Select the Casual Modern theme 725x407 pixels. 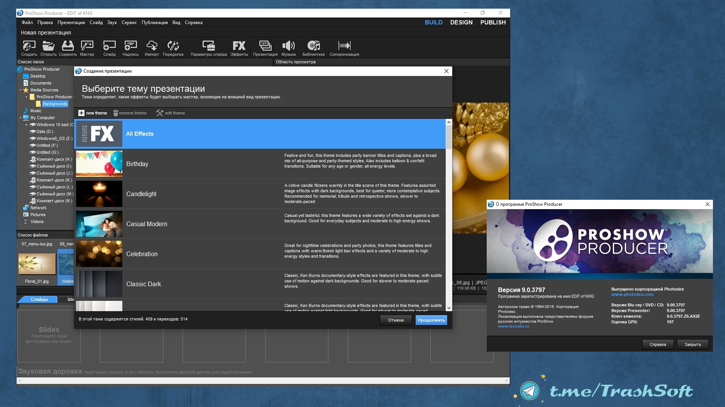260,224
